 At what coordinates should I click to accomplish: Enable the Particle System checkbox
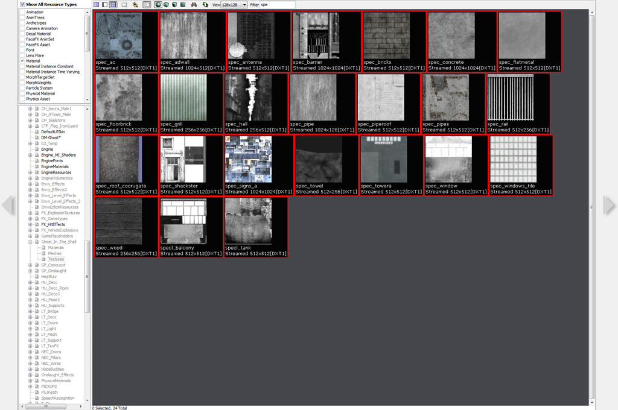22,88
